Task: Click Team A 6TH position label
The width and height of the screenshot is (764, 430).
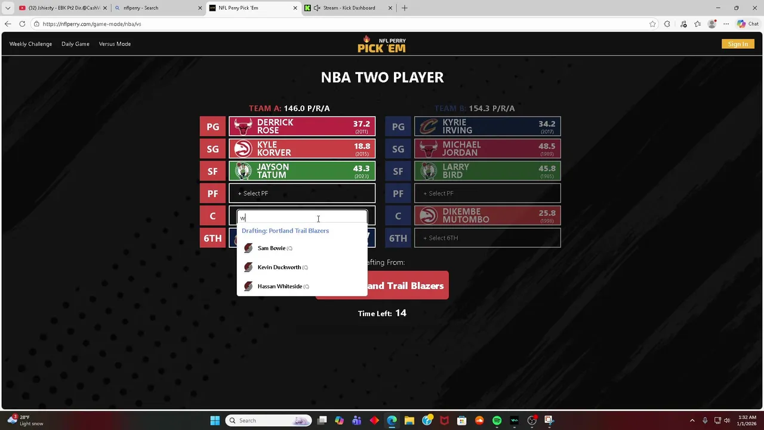Action: pos(212,238)
